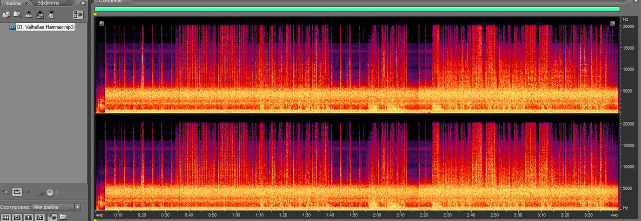
Task: Click 15000 on lower channel frequency scale
Action: (x=629, y=145)
